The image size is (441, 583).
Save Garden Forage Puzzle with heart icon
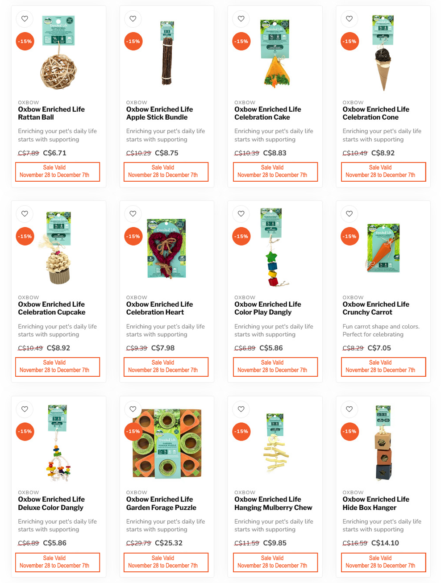pyautogui.click(x=133, y=409)
